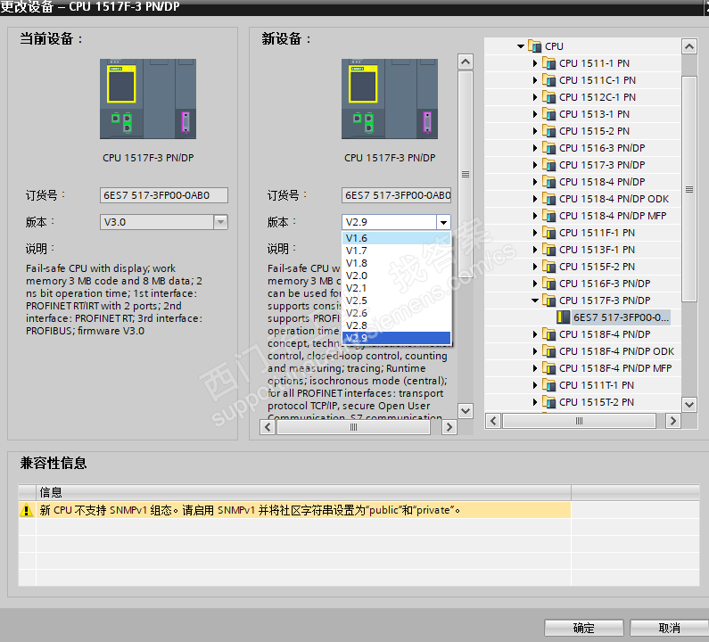Click right arrow of device tree horizontal scrollbar
Image resolution: width=709 pixels, height=642 pixels.
pyautogui.click(x=673, y=421)
